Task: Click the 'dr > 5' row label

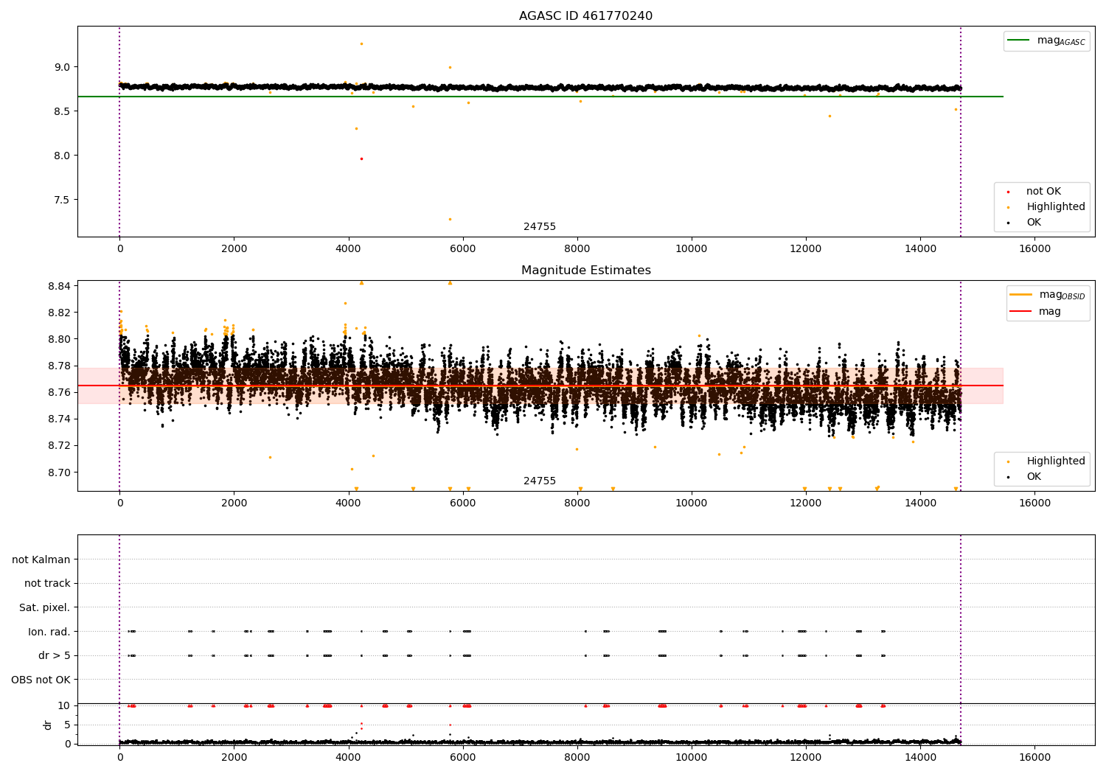Action: [55, 656]
